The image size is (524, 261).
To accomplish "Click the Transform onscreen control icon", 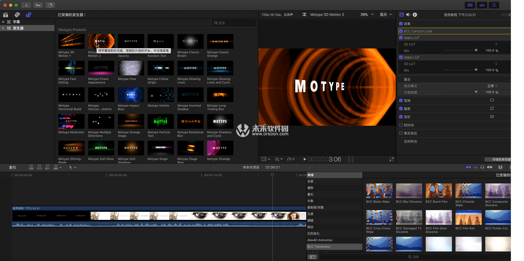I will (x=492, y=100).
